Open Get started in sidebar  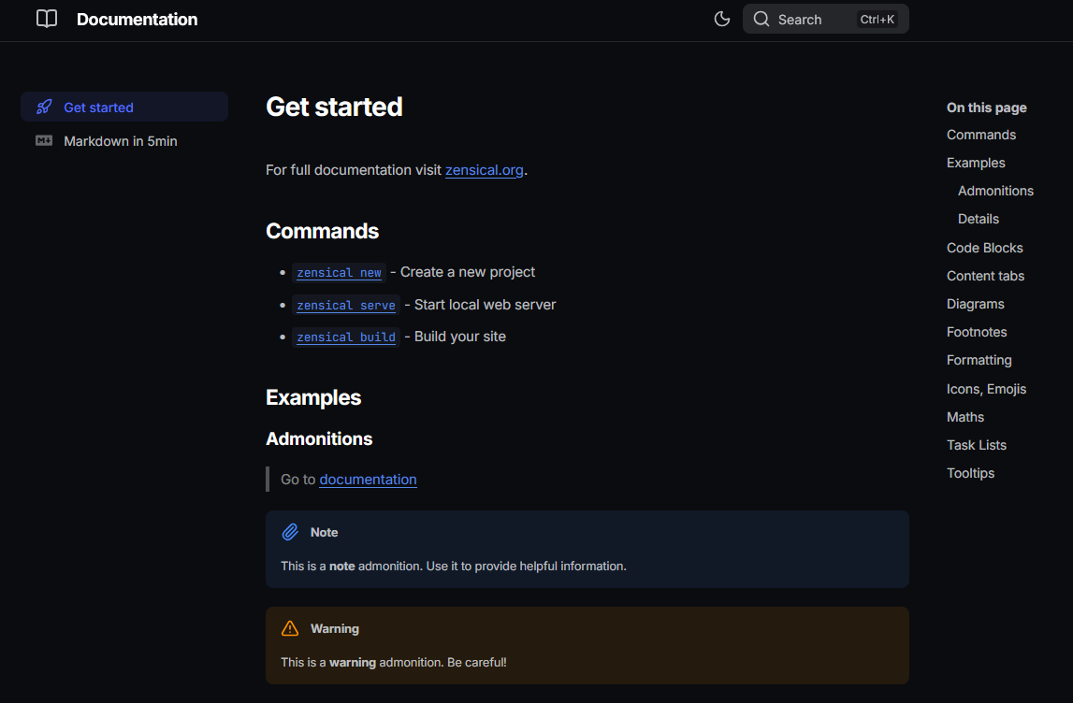tap(123, 107)
